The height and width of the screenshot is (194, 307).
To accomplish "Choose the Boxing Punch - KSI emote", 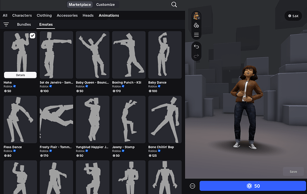I will 129,55.
